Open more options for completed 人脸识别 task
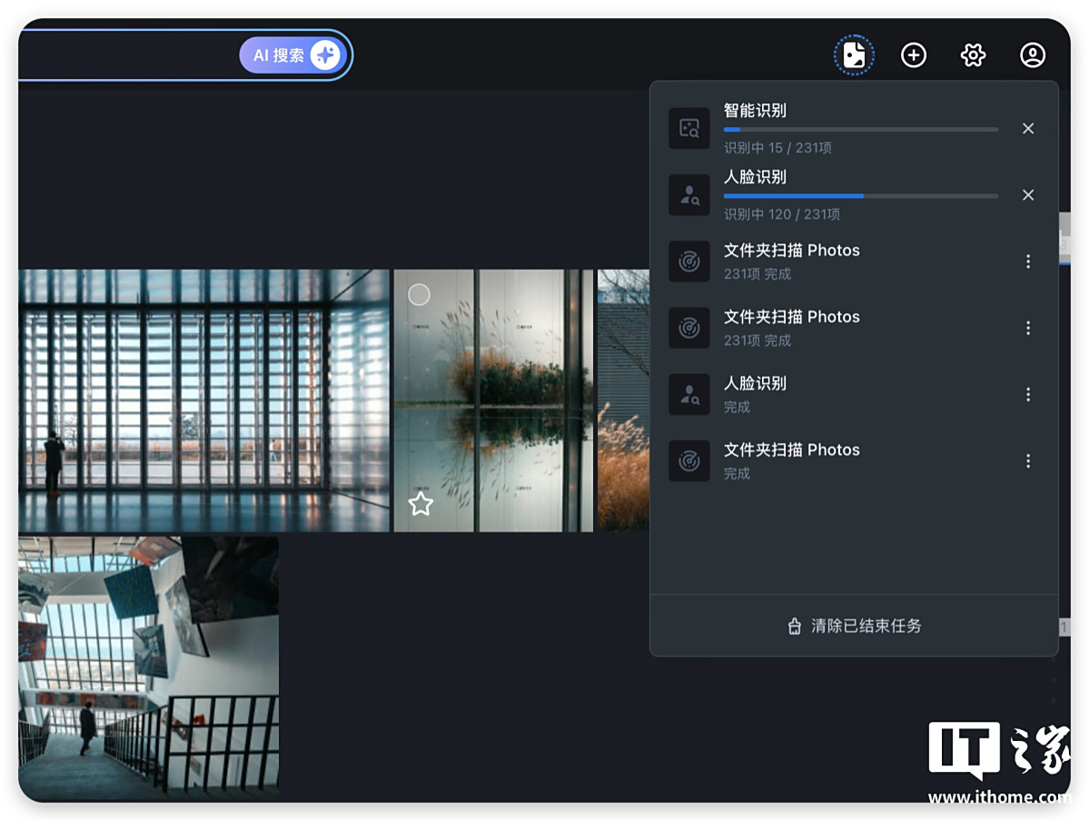Viewport: 1089px width, 820px height. pyautogui.click(x=1028, y=394)
